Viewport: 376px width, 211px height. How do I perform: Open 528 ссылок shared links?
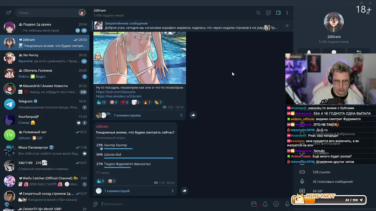coord(321,172)
